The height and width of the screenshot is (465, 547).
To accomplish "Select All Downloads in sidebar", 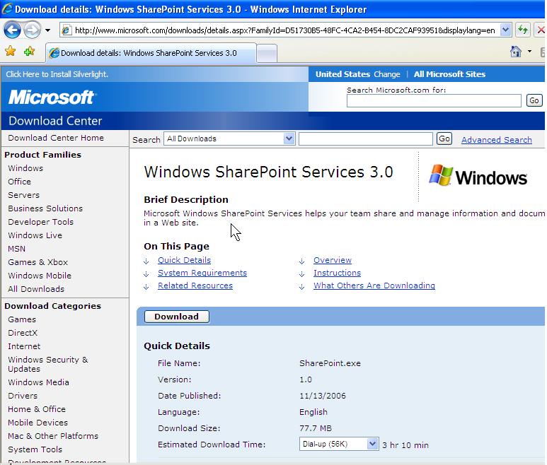I will (36, 289).
